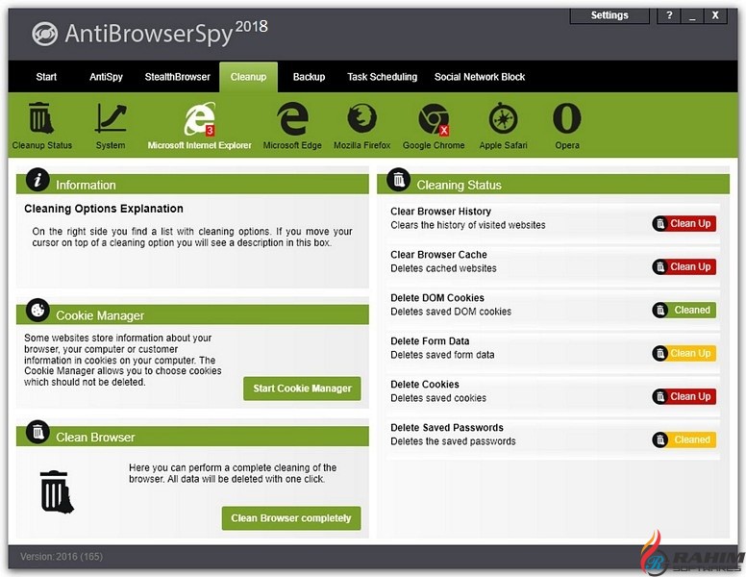Screen dimensions: 746x577
Task: Go to the StealthBrowser tab
Action: (x=178, y=77)
